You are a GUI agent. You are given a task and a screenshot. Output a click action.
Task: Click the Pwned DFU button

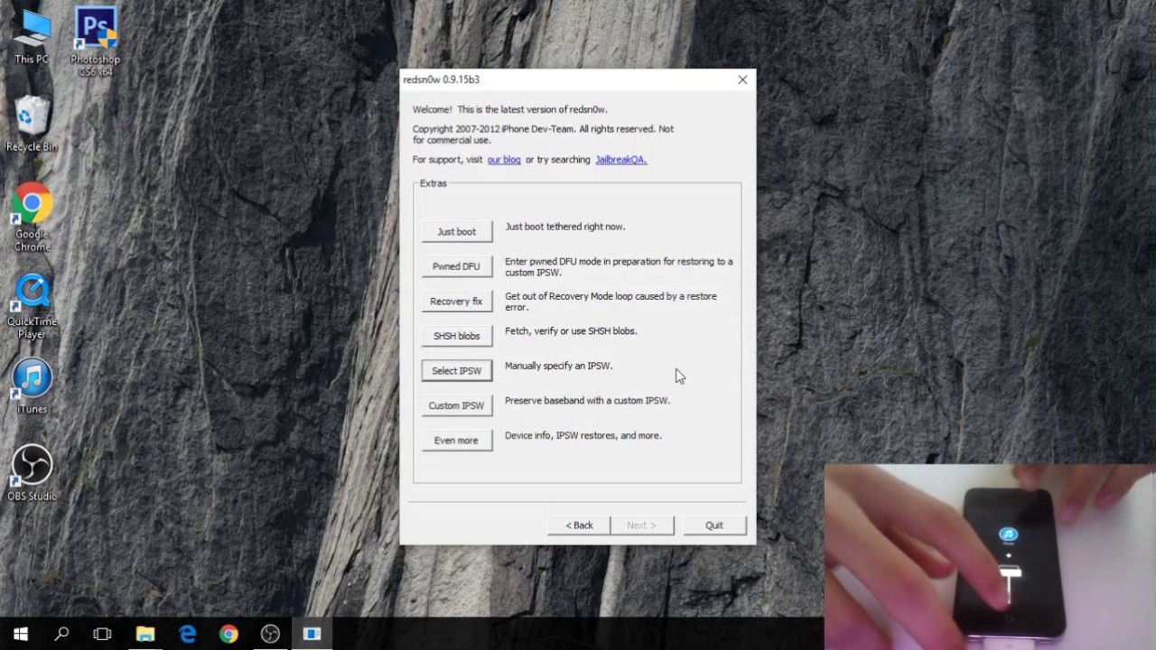[456, 266]
